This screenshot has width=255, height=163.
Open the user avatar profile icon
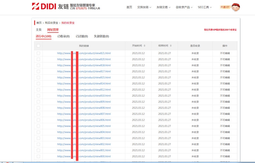(x=236, y=7)
